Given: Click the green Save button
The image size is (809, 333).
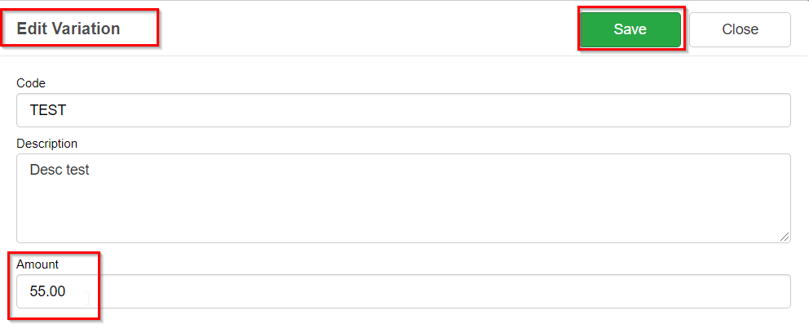Looking at the screenshot, I should [x=630, y=29].
